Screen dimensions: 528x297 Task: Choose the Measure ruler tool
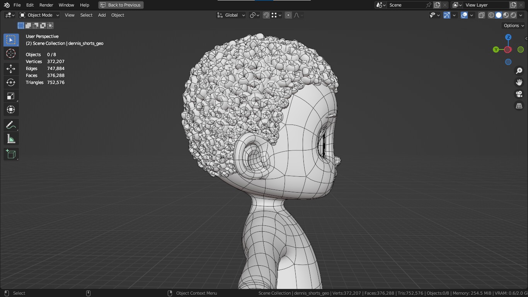click(x=11, y=139)
